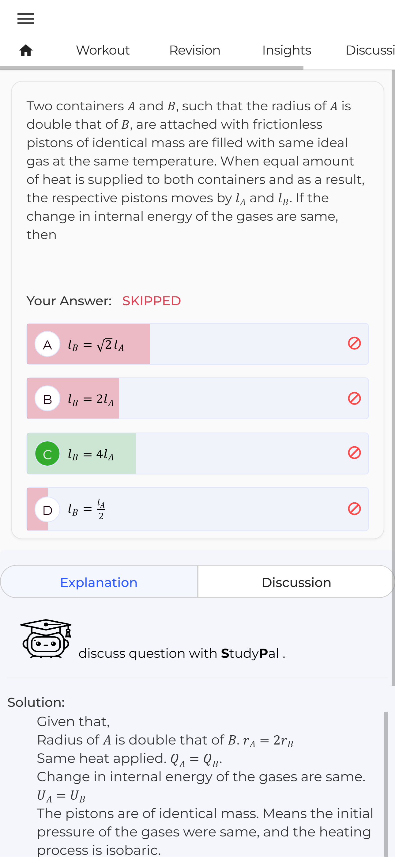Open the Revision tab
395x857 pixels.
click(x=194, y=51)
